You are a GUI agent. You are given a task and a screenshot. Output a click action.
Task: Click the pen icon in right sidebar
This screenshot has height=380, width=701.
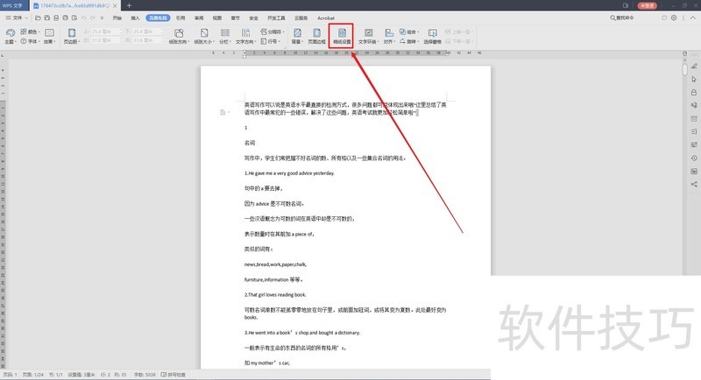point(694,66)
